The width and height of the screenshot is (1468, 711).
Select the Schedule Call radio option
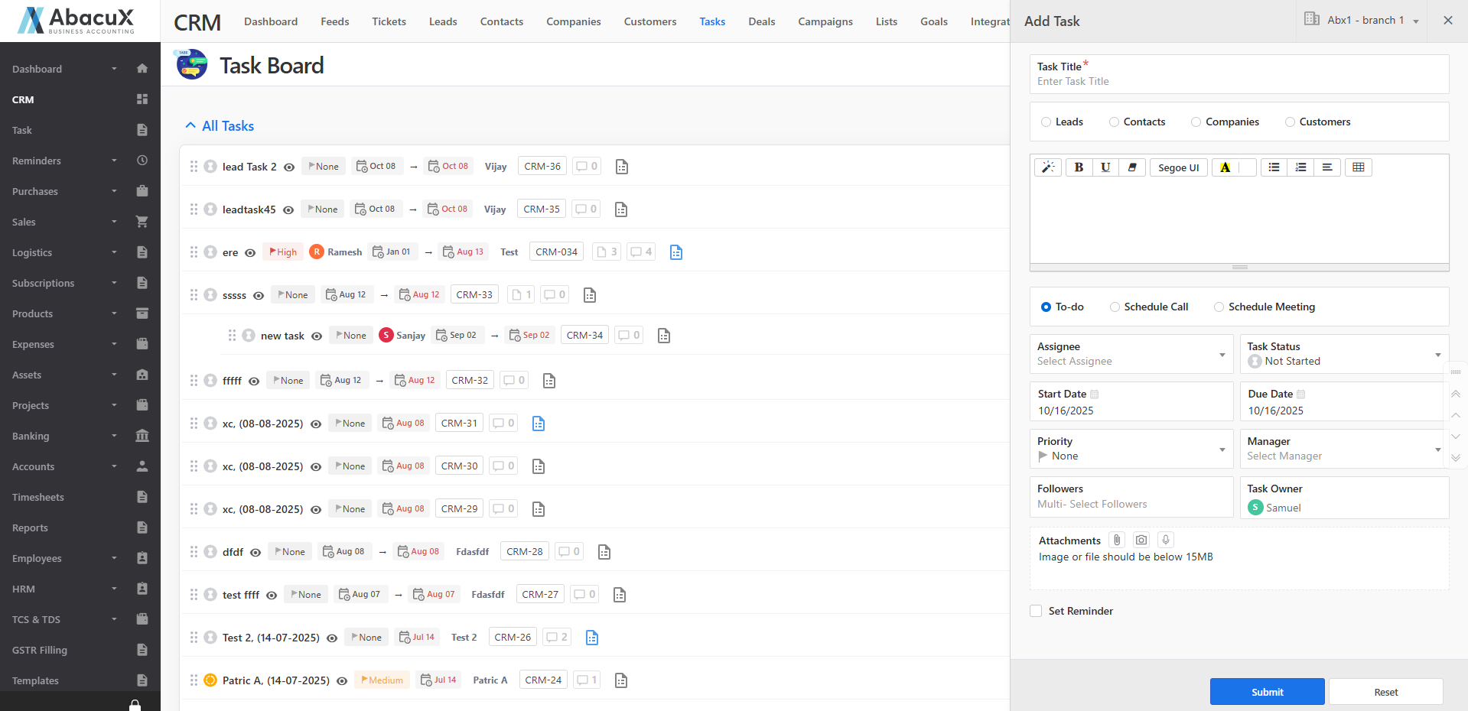click(x=1115, y=307)
